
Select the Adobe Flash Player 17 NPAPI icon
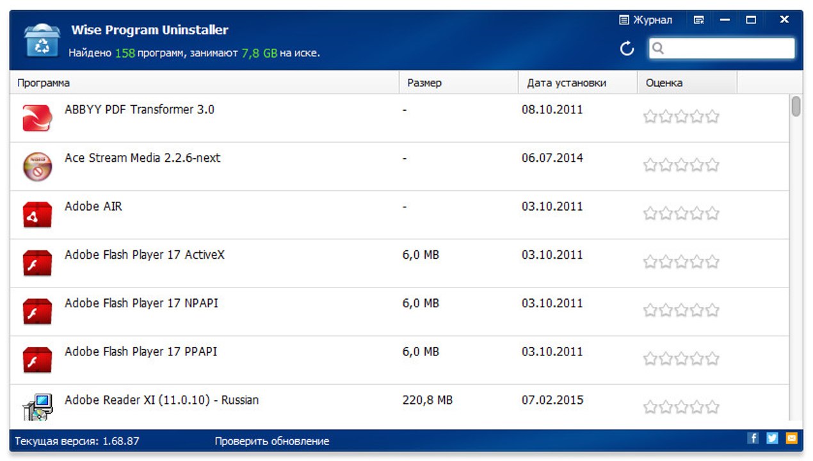(x=37, y=311)
